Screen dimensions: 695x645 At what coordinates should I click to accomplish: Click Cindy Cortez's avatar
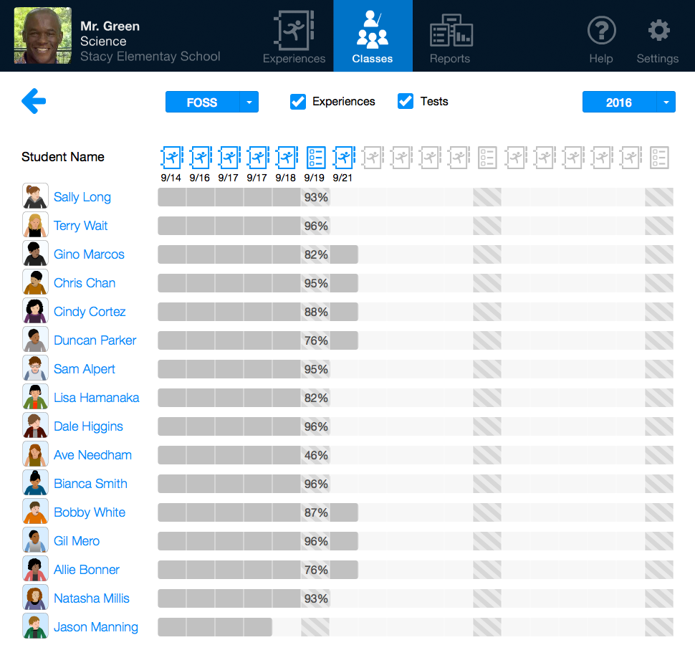[35, 311]
